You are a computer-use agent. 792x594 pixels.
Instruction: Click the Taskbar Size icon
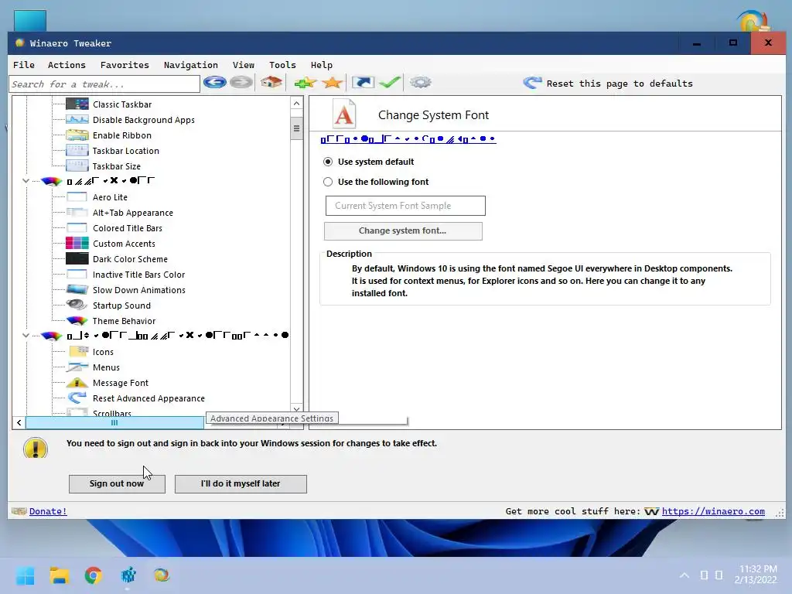(x=77, y=166)
